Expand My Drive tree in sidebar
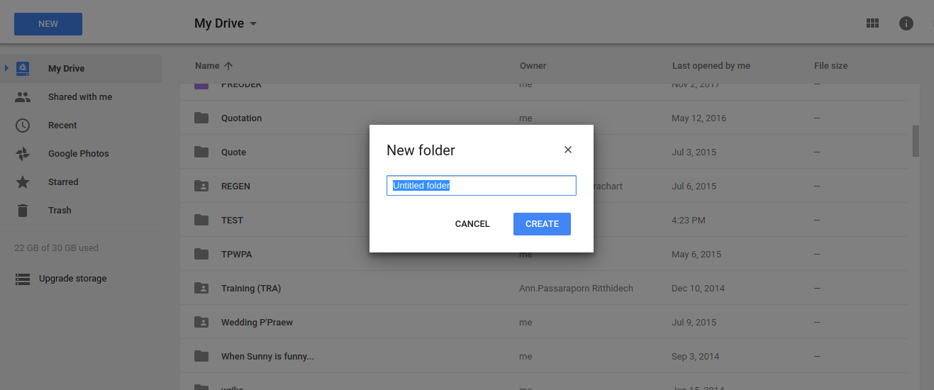Viewport: 934px width, 390px height. tap(6, 69)
